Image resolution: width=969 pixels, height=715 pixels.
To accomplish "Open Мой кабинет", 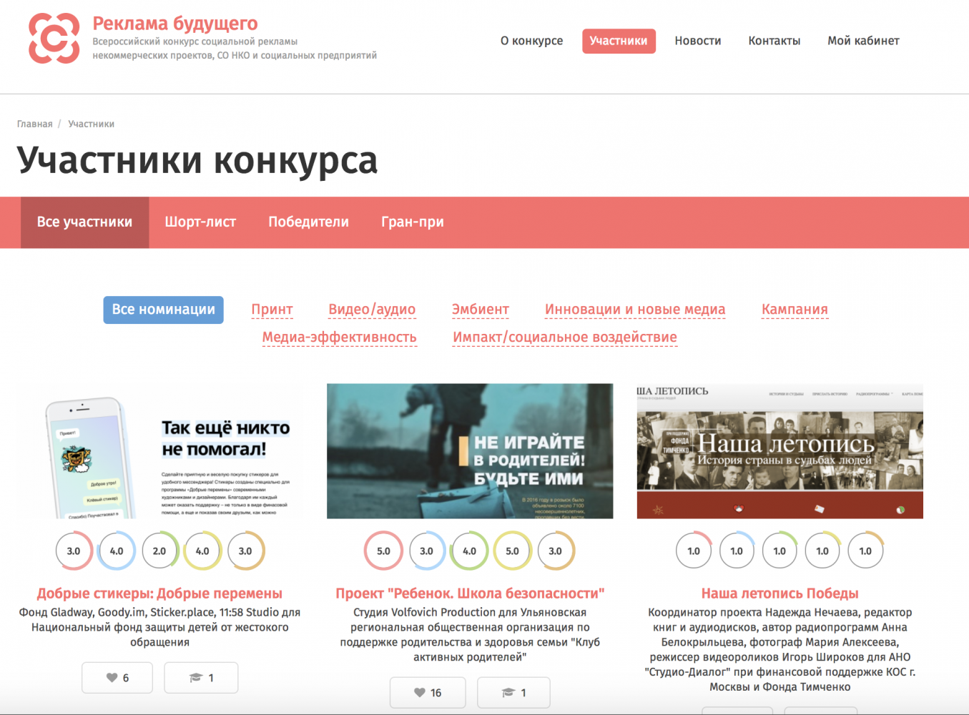I will (863, 41).
